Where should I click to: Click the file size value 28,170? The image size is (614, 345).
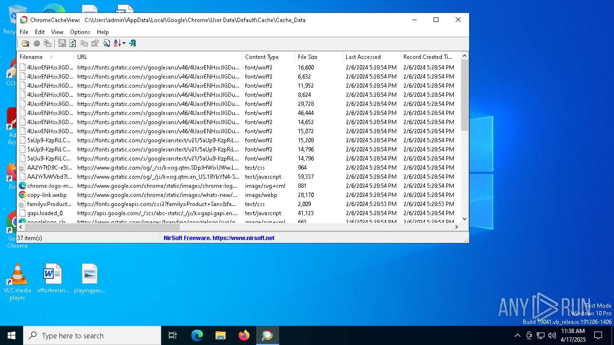tap(306, 195)
